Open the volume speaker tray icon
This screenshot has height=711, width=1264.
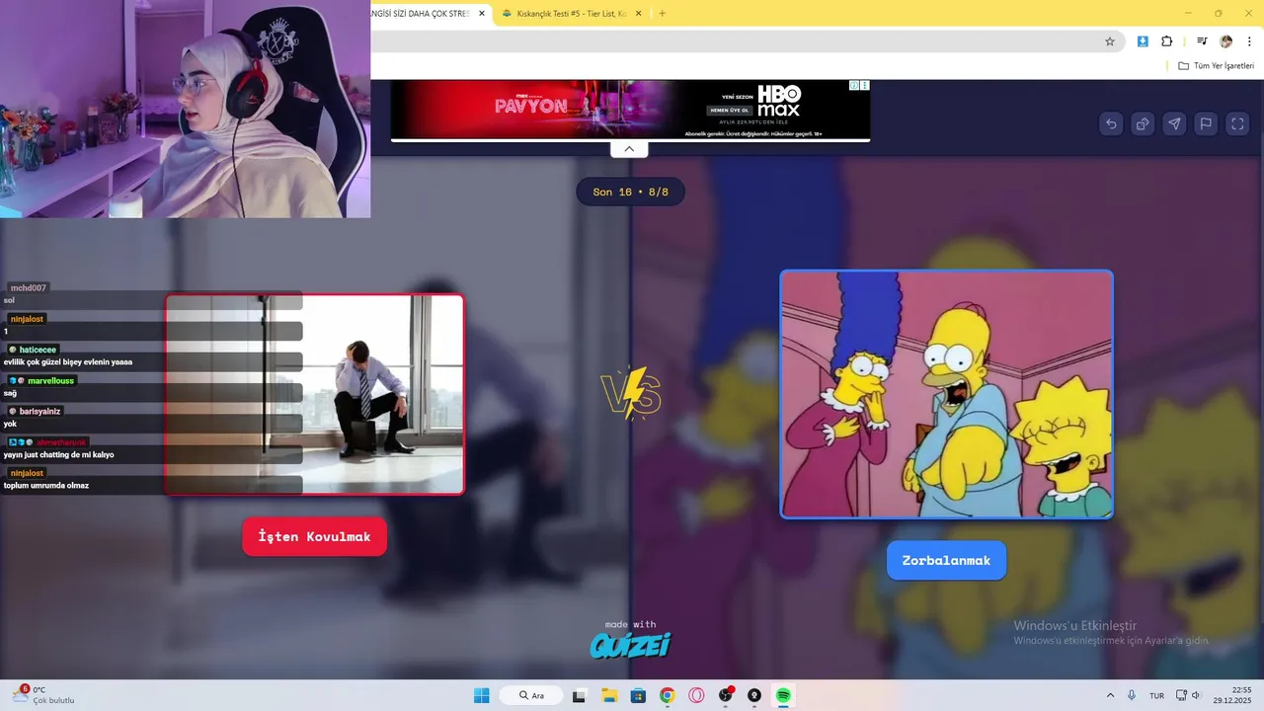pos(1196,695)
